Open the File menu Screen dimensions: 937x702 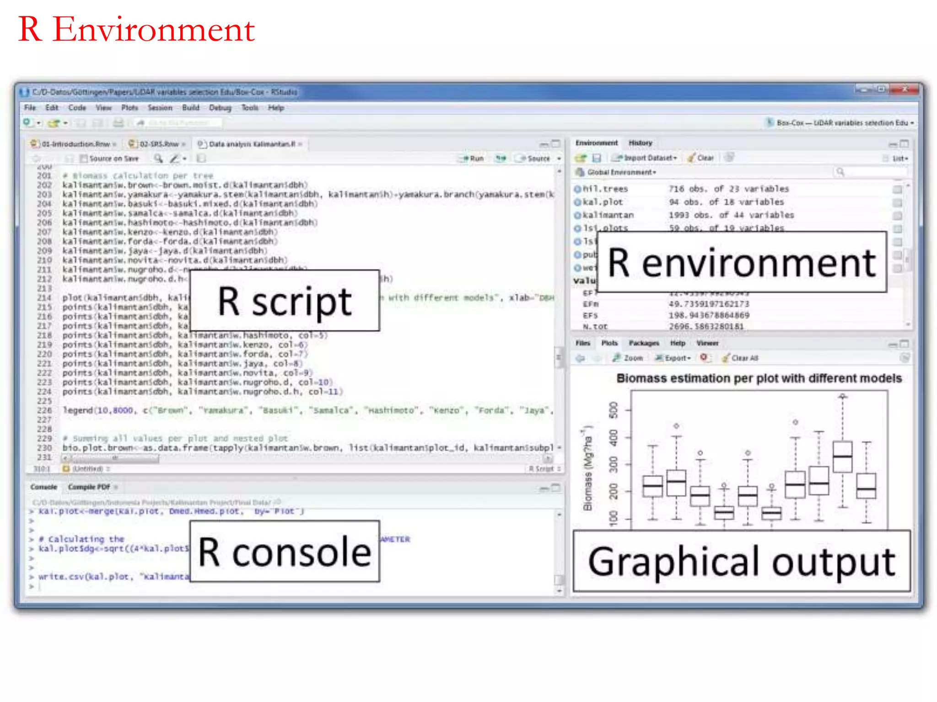tap(30, 108)
